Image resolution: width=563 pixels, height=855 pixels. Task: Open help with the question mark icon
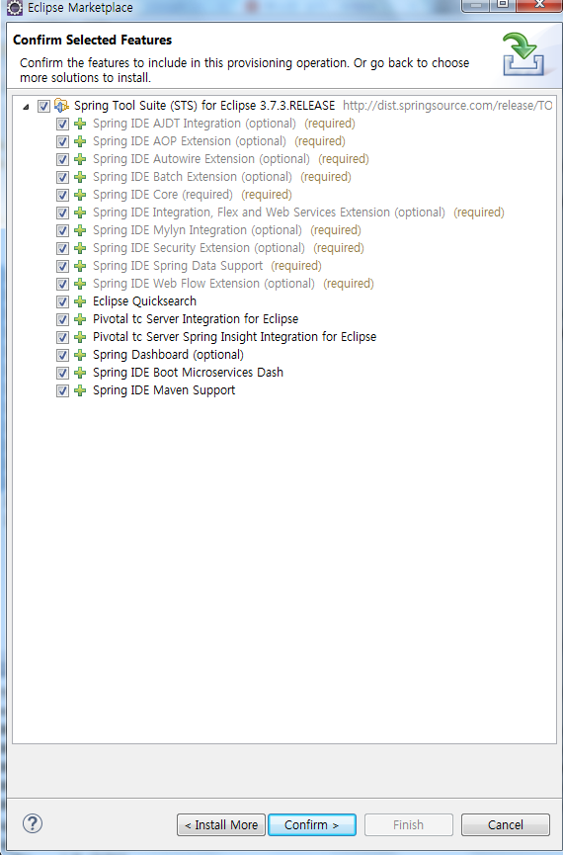pos(33,823)
